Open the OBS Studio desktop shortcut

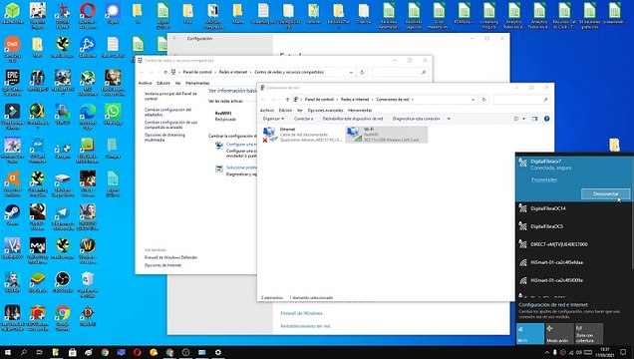[63, 282]
